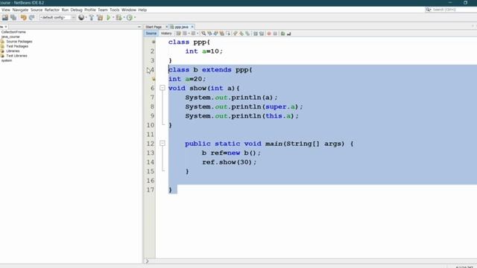Open the Run menu
Viewport: 477px width, 268px height.
click(x=65, y=10)
